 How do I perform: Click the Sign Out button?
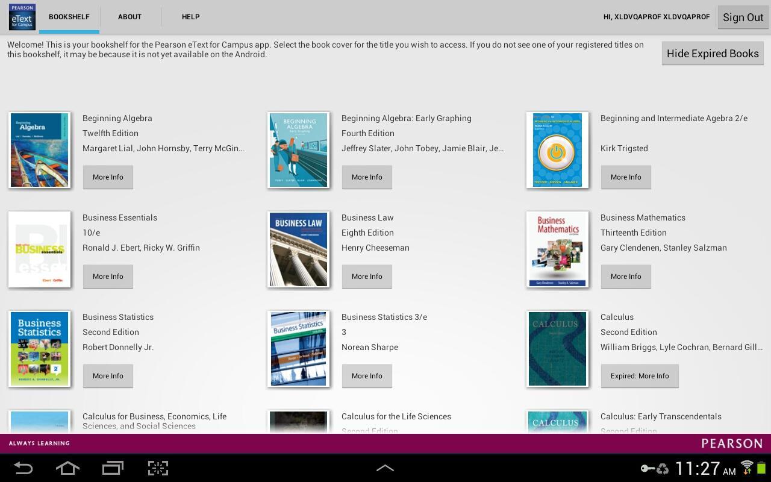(743, 17)
